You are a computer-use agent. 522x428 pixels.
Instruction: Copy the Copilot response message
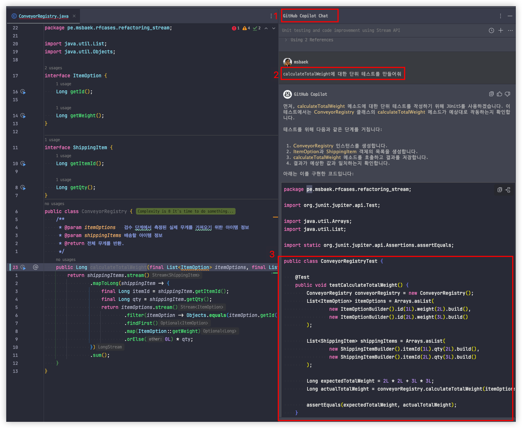(491, 94)
